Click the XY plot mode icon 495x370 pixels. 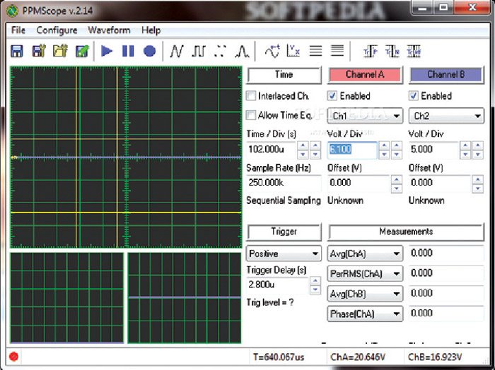[x=294, y=51]
